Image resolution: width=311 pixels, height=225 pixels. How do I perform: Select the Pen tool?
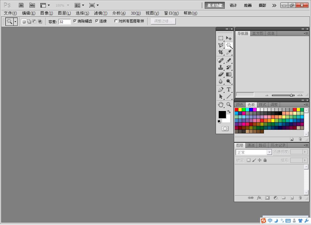[x=221, y=89]
